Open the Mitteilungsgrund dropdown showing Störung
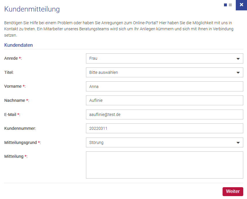 point(161,143)
